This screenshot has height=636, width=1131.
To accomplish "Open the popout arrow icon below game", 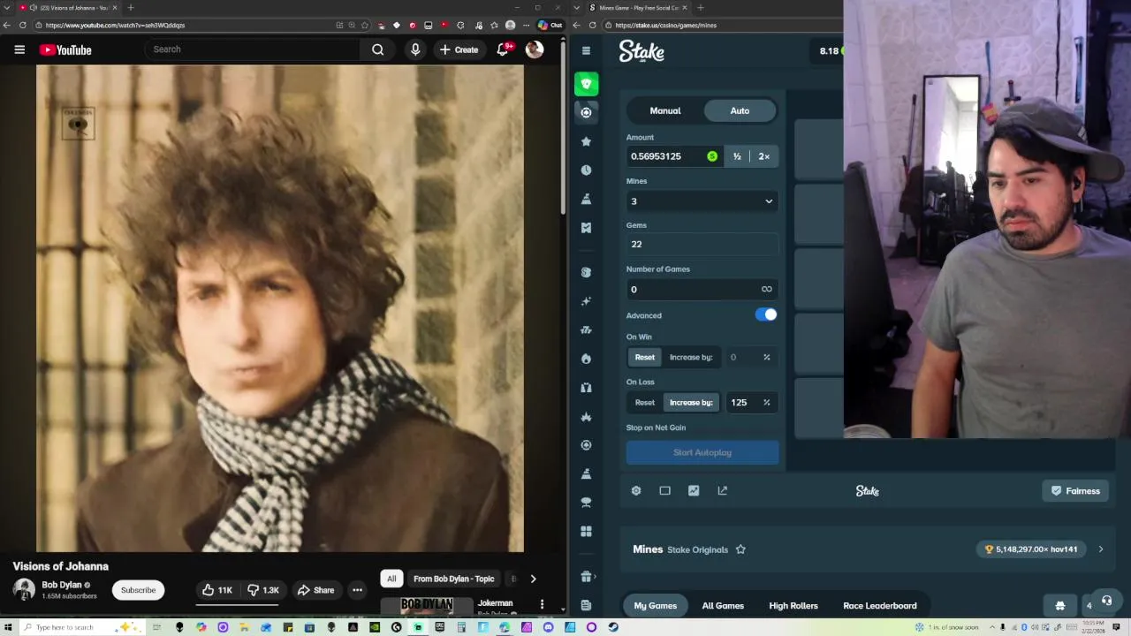I will [723, 490].
